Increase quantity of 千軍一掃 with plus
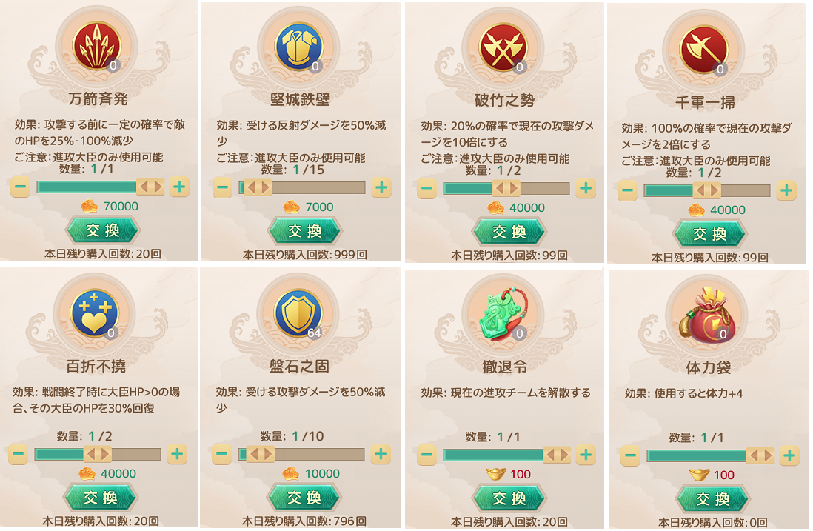The height and width of the screenshot is (531, 813). point(786,190)
